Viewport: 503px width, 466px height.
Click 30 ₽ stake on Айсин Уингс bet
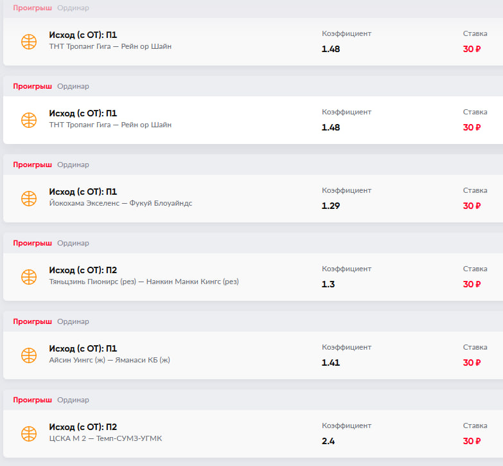coord(472,363)
